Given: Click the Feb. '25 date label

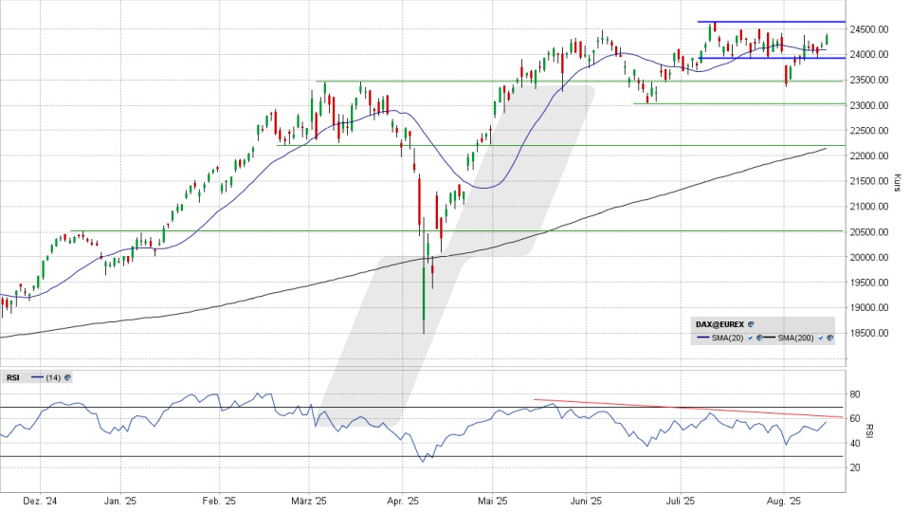Looking at the screenshot, I should (220, 501).
